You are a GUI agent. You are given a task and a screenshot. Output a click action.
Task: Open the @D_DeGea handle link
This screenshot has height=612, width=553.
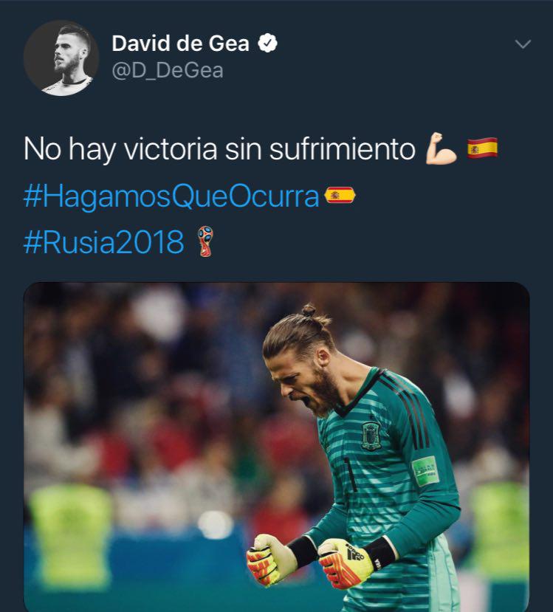coord(168,71)
